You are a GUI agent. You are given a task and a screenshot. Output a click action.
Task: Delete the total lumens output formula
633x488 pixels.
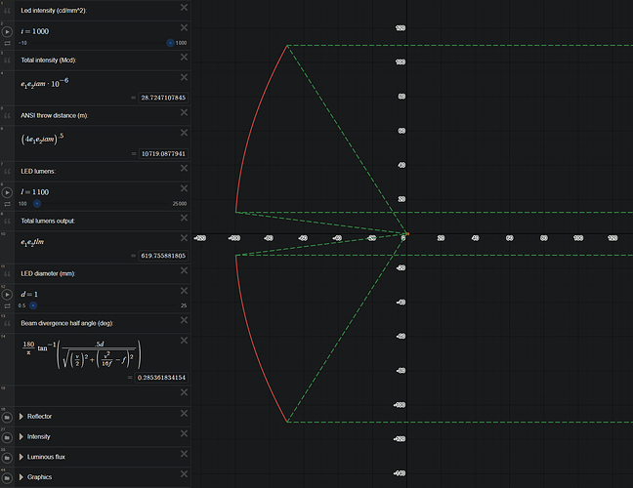tap(184, 238)
